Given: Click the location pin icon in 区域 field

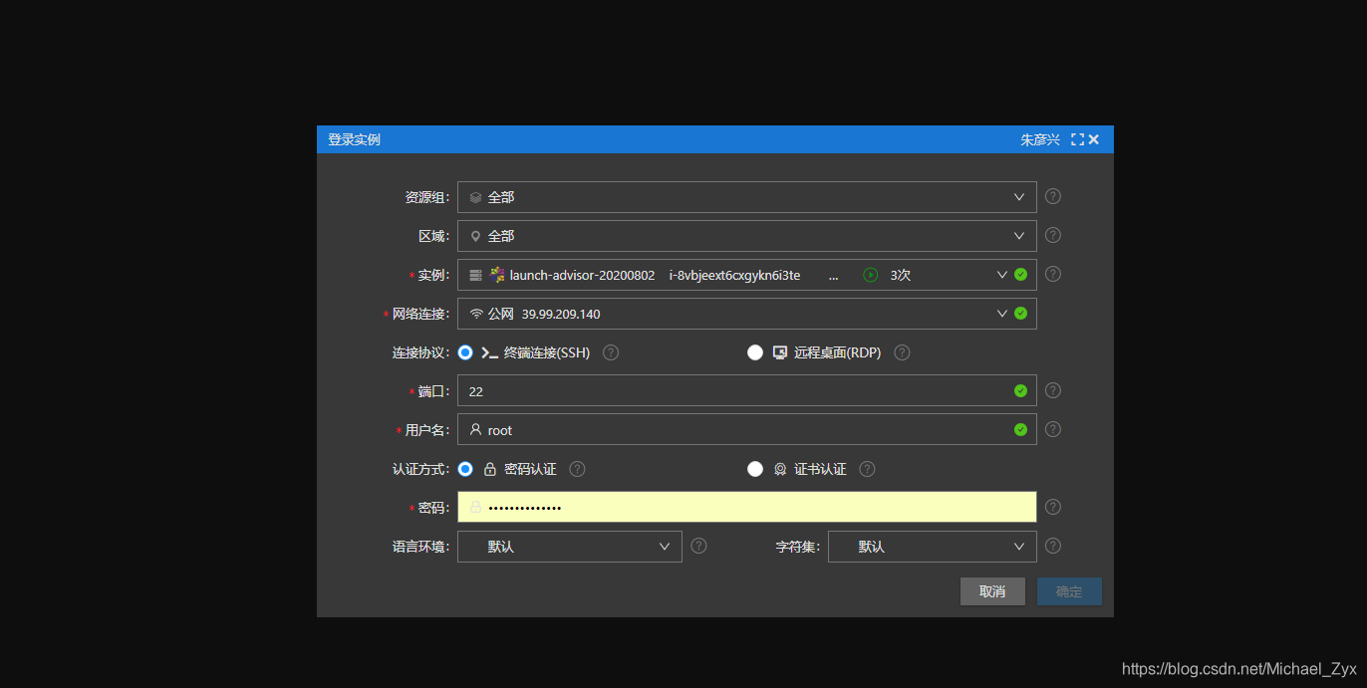Looking at the screenshot, I should pos(475,236).
